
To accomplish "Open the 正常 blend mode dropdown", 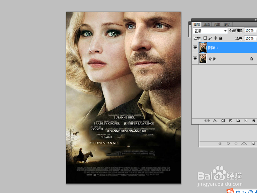I will coord(210,31).
